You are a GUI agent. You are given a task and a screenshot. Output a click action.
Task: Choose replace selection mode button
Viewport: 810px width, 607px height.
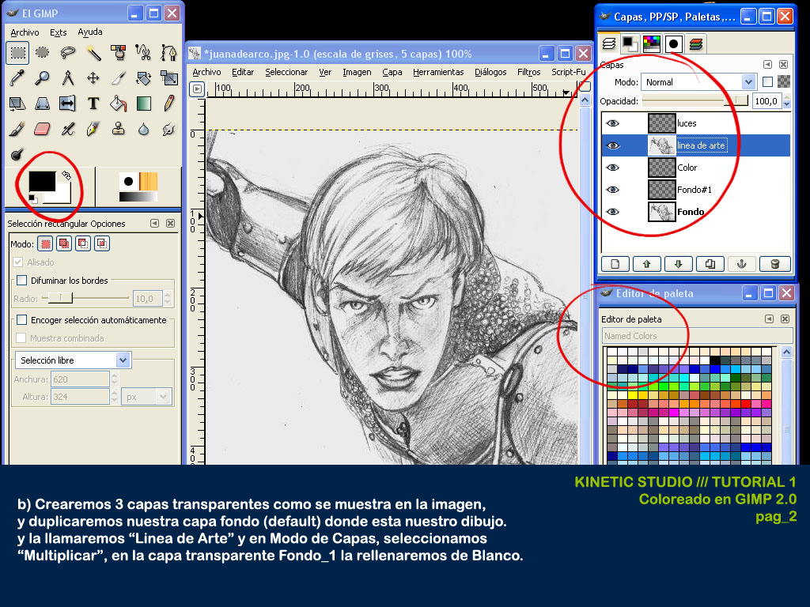45,243
